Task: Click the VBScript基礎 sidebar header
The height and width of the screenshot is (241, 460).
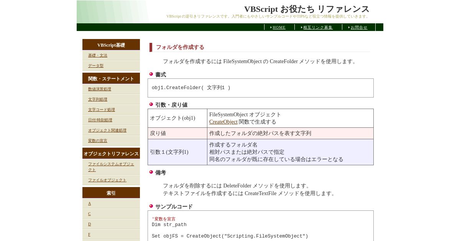Action: (111, 45)
